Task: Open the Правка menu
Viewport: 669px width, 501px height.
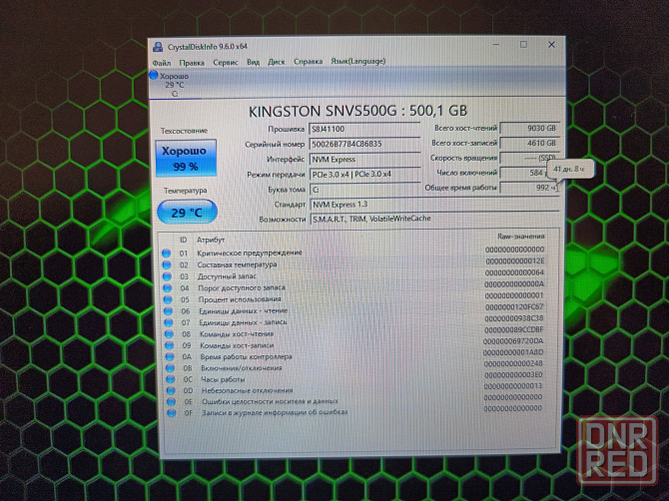Action: pyautogui.click(x=191, y=63)
